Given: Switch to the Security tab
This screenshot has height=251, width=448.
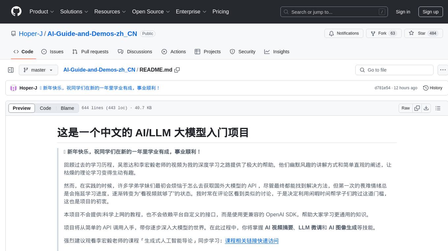Looking at the screenshot, I should (x=242, y=52).
